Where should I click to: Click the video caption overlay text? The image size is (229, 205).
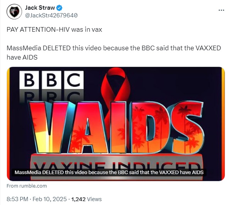[x=109, y=173]
